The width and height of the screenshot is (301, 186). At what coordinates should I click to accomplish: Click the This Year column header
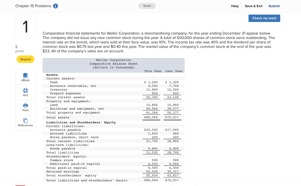[153, 71]
